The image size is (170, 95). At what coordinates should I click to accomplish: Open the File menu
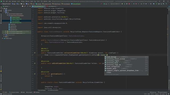tap(4, 1)
